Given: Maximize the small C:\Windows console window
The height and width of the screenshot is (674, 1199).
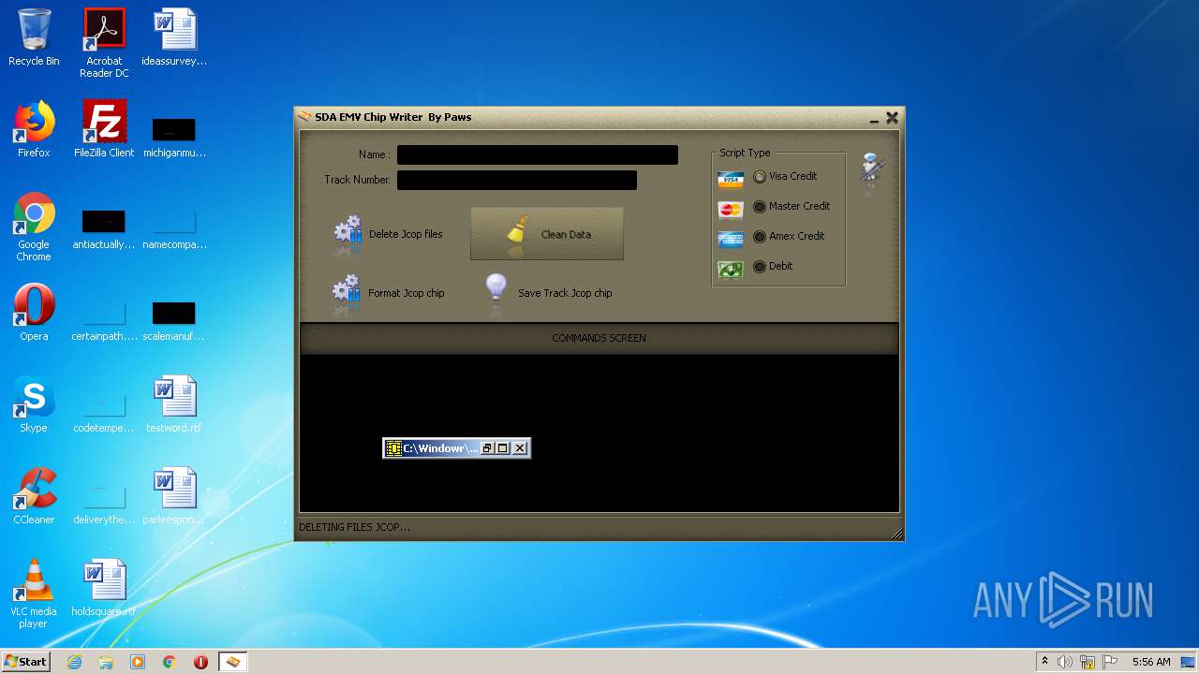Looking at the screenshot, I should tap(503, 448).
